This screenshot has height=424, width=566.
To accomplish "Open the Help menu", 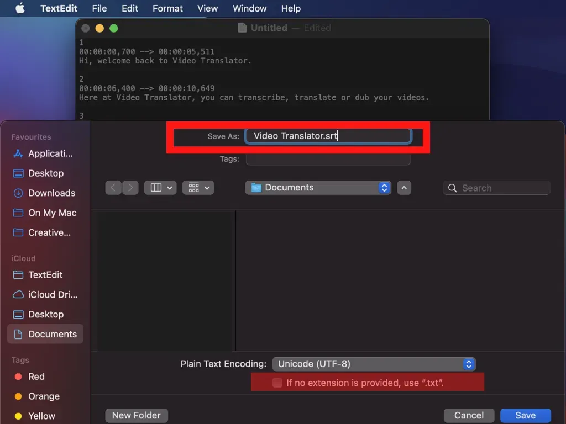I will [291, 8].
